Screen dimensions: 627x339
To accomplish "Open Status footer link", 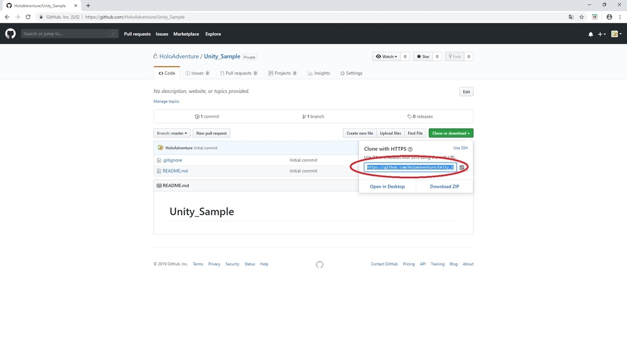I will click(x=250, y=264).
